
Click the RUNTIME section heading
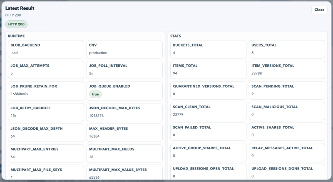tap(16, 36)
